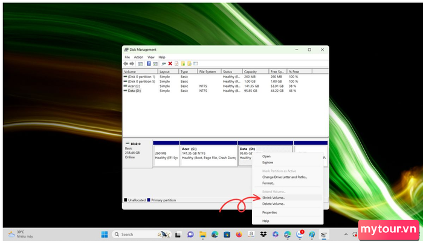Open Properties from the context menu
The image size is (423, 245).
(270, 212)
